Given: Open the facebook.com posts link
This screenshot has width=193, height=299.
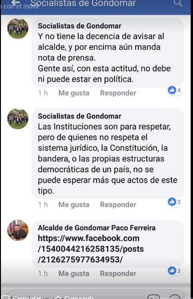Looking at the screenshot, I should [91, 249].
